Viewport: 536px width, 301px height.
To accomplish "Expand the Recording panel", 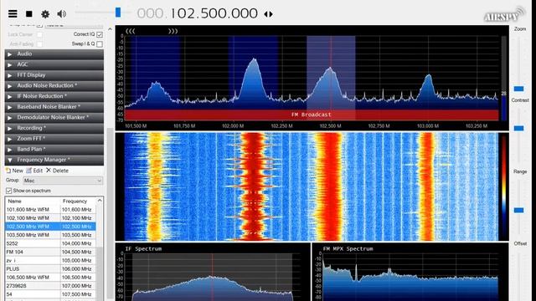I will click(54, 128).
